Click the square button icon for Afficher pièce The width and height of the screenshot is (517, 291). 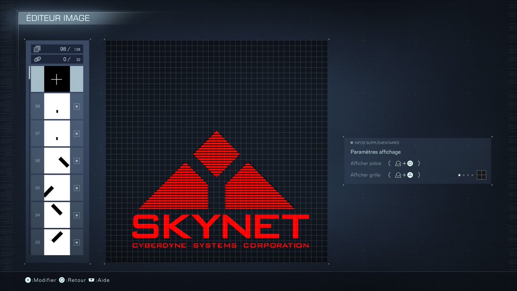tap(410, 163)
